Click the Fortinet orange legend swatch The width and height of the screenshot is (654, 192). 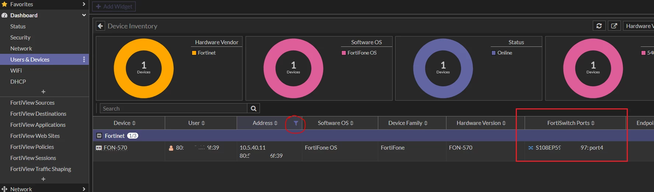pyautogui.click(x=194, y=53)
